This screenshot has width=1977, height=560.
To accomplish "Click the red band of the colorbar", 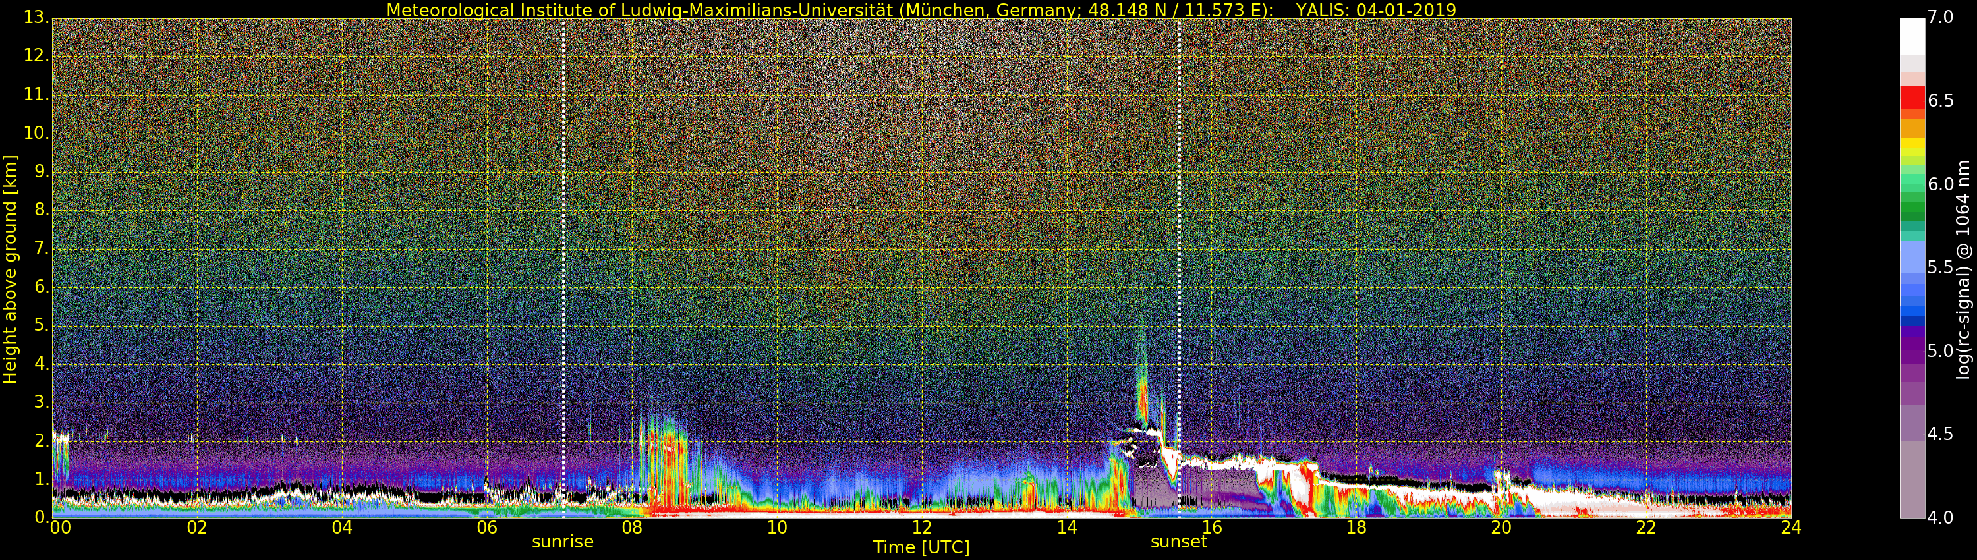I will 1912,98.
